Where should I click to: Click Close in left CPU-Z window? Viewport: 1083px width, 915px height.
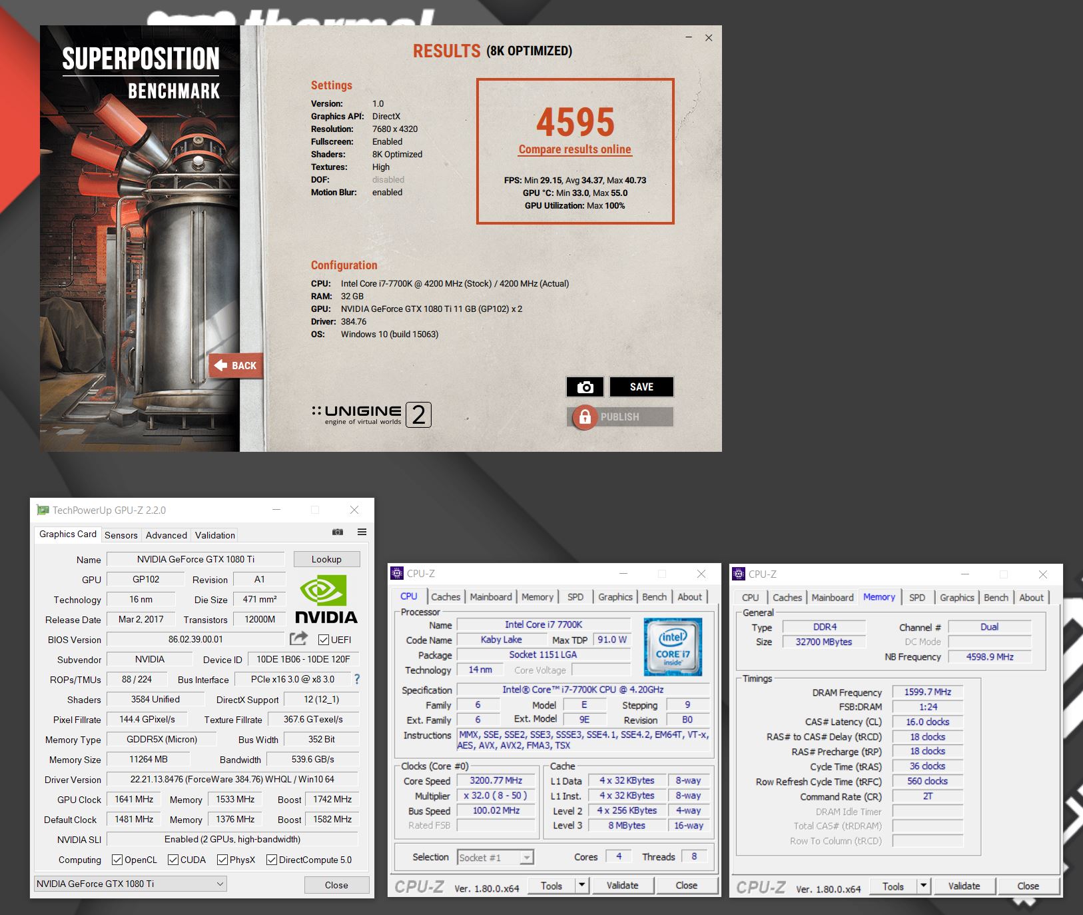click(686, 885)
